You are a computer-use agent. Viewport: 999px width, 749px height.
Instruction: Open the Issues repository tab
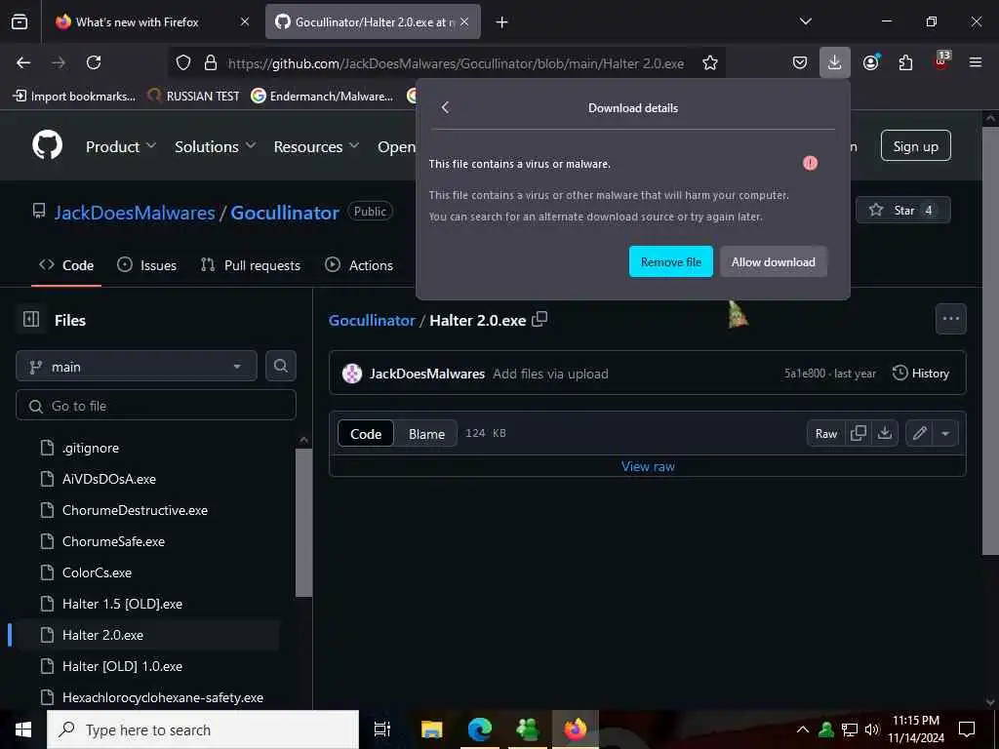(x=146, y=265)
